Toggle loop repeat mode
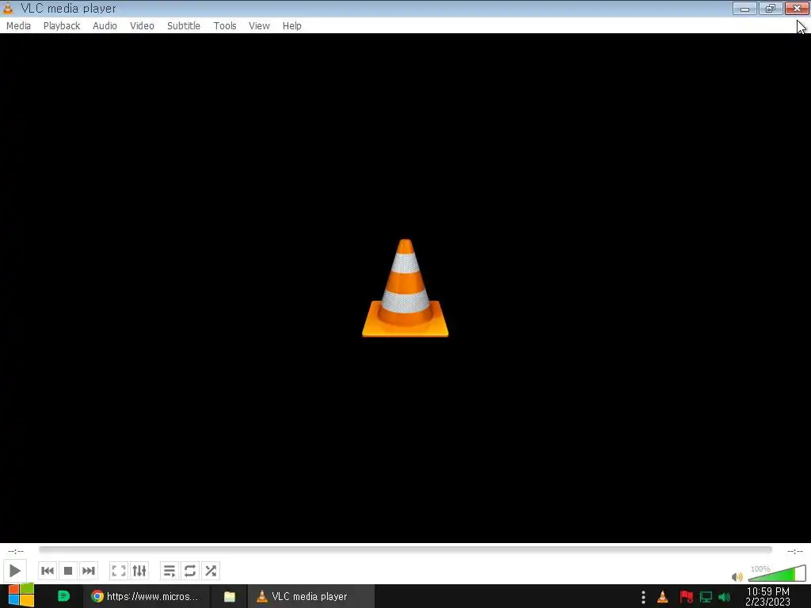 pos(190,571)
